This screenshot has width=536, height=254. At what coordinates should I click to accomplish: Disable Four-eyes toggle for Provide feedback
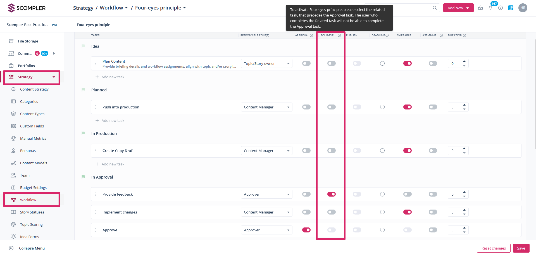coord(332,194)
